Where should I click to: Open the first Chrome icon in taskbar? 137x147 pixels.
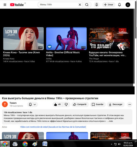pos(5,144)
